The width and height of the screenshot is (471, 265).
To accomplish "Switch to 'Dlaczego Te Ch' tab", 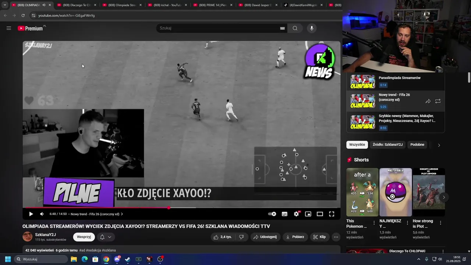I will tap(77, 5).
